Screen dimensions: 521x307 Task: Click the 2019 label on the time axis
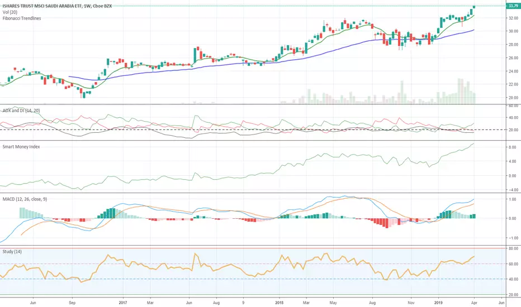coord(438,303)
